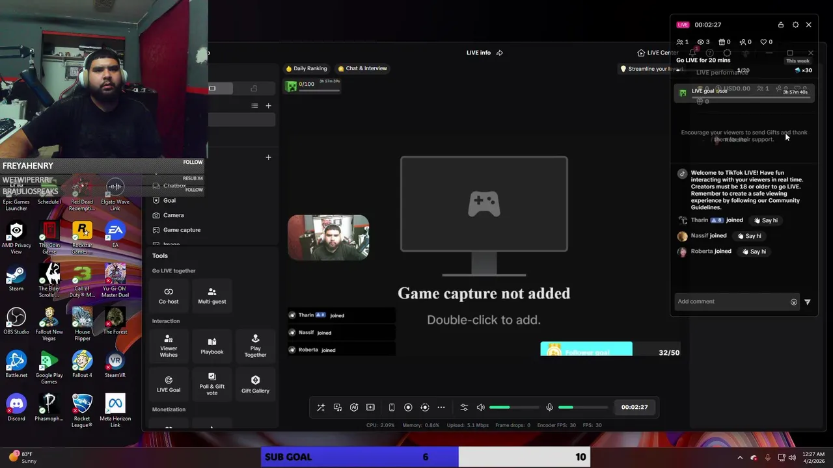Open Gift Gallery tool
833x468 pixels.
[x=255, y=384]
